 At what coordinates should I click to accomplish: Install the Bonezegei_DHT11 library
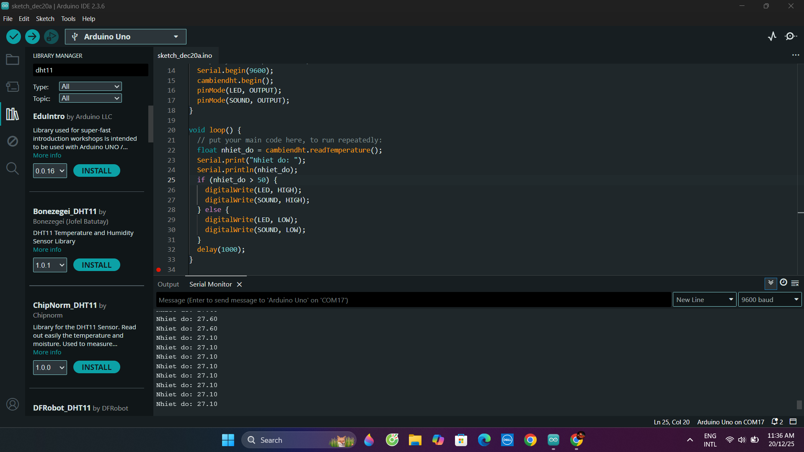(96, 265)
